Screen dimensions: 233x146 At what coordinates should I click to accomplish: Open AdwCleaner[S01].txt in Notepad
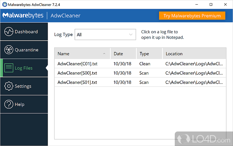point(77,82)
